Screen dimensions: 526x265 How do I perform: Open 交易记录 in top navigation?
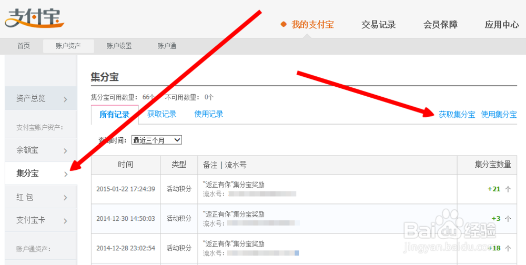pos(378,25)
